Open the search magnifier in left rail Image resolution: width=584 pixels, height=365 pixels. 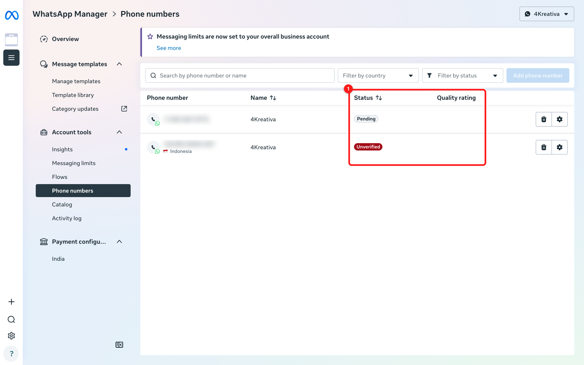click(x=11, y=319)
